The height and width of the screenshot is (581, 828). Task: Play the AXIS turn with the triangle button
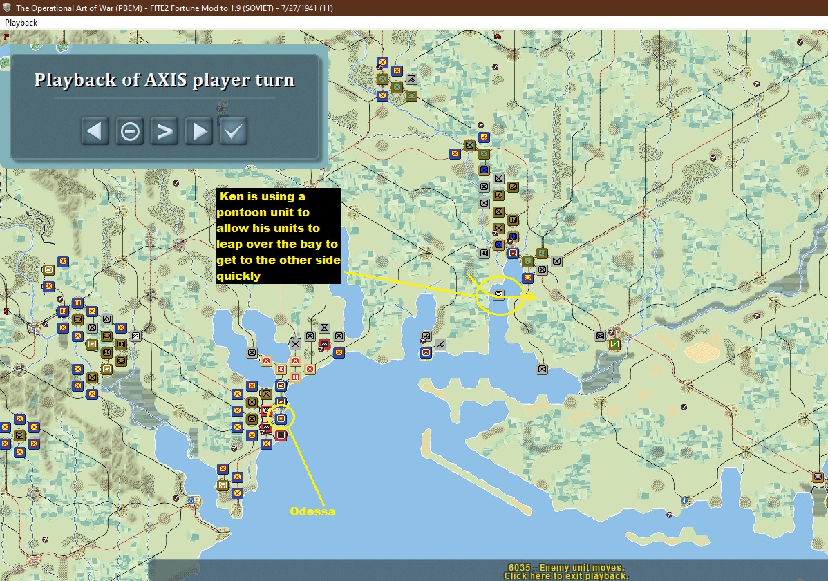click(x=199, y=131)
